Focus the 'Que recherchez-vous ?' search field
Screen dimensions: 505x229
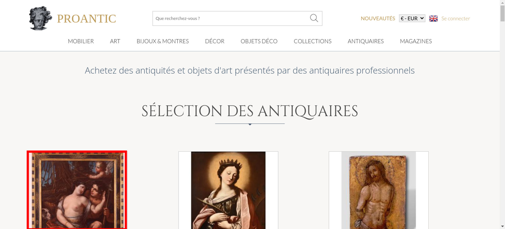tap(230, 18)
